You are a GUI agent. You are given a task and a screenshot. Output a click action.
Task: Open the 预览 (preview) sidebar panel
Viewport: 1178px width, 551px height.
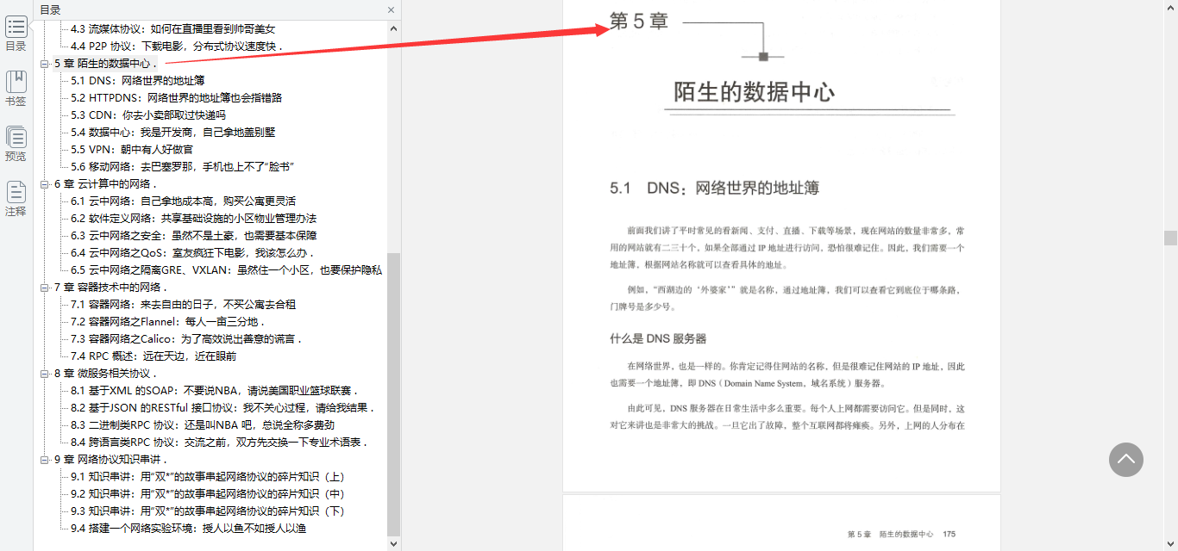[x=16, y=145]
